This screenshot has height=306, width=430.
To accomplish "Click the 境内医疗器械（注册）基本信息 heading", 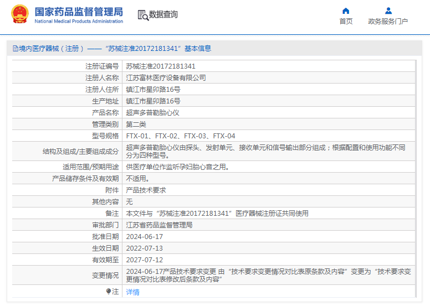I will point(112,49).
